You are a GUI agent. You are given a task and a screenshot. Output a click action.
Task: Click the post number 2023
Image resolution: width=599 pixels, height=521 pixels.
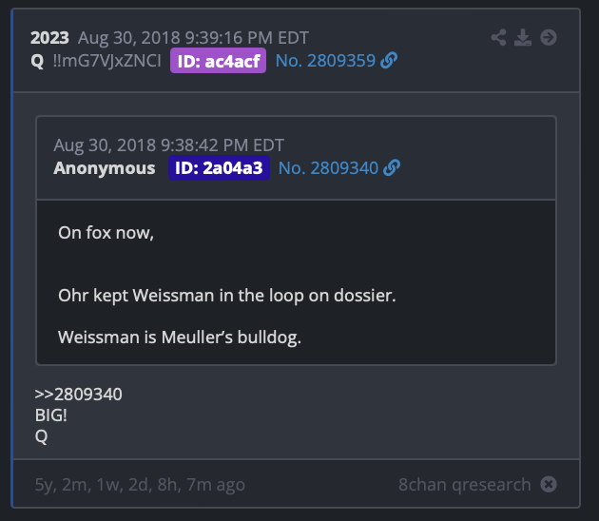pos(49,38)
